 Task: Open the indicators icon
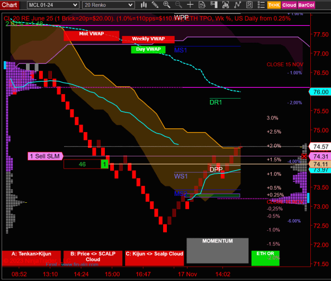click(237, 5)
